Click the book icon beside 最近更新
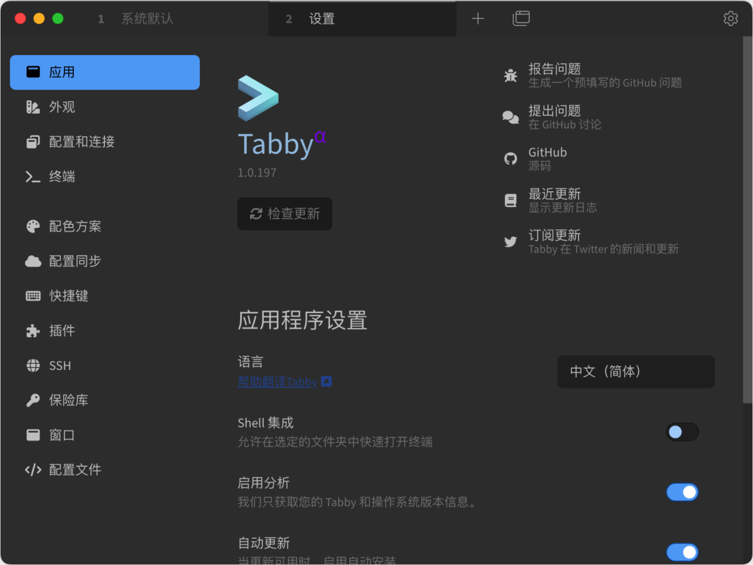 coord(511,200)
